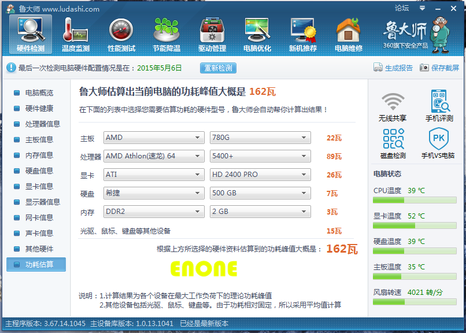Open the graphics brand ATI dropdown
Viewport: 466px width, 333px height.
click(x=154, y=175)
